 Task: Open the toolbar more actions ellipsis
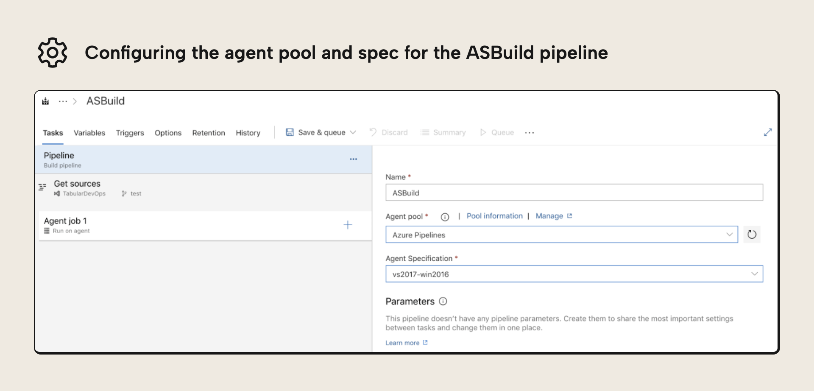[530, 133]
